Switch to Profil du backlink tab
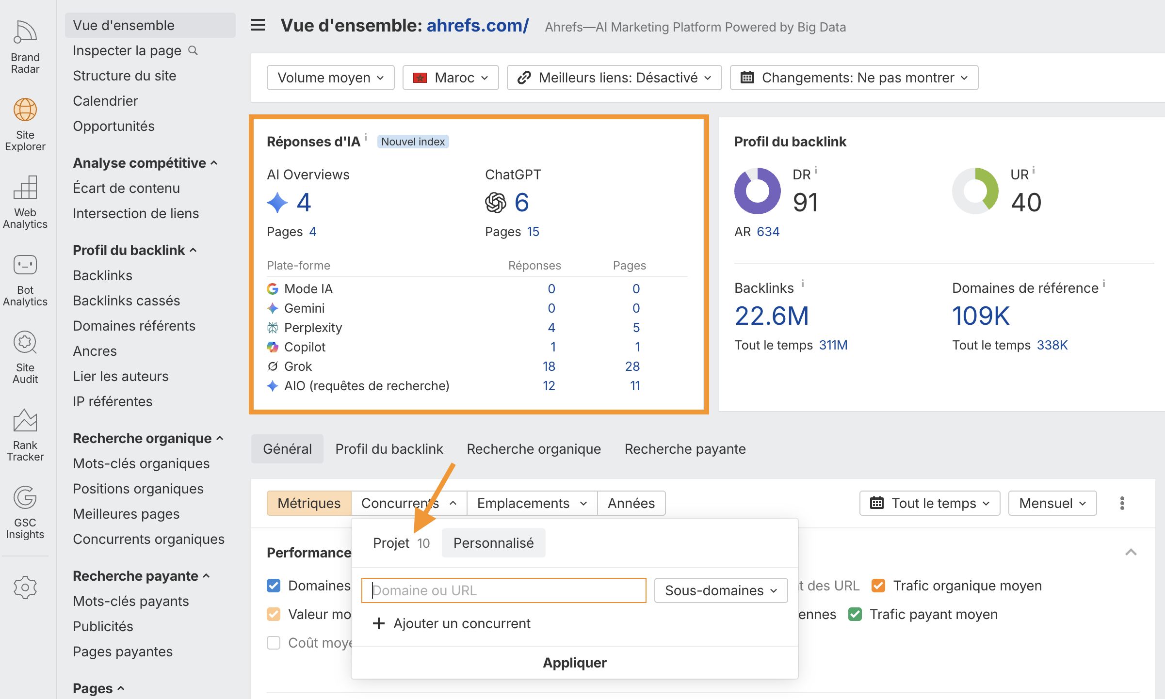This screenshot has height=699, width=1165. pyautogui.click(x=389, y=449)
